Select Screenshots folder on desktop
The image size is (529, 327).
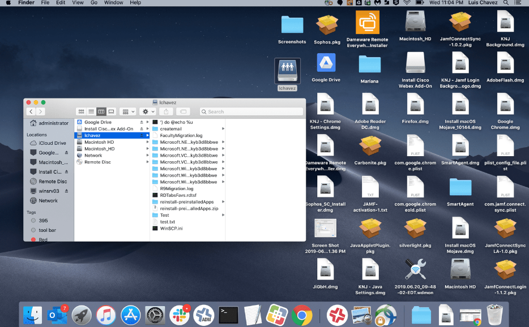[x=292, y=29]
